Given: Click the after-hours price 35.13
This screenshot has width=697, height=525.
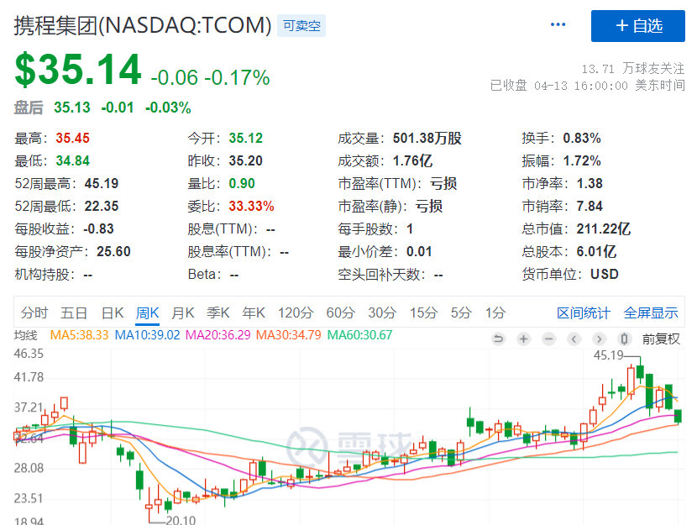Looking at the screenshot, I should point(72,108).
